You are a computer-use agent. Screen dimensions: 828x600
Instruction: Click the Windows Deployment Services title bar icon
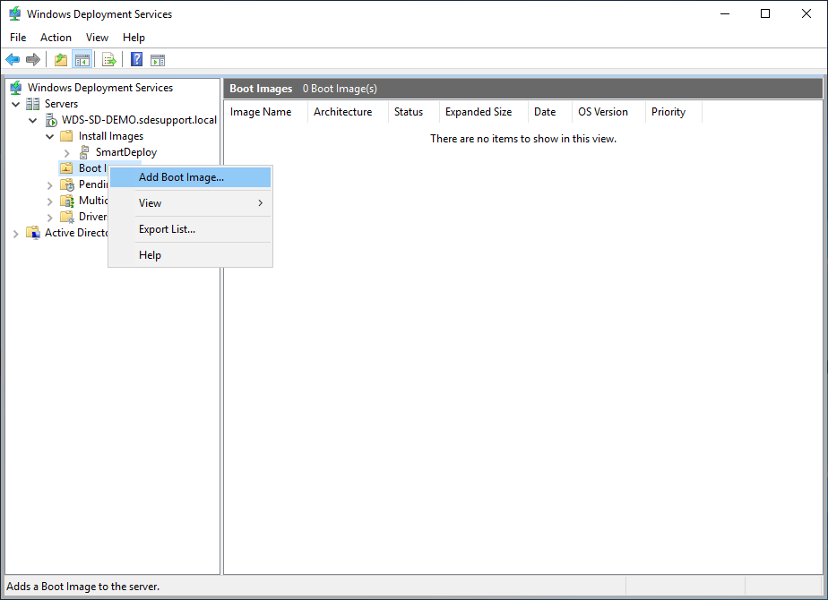coord(15,13)
